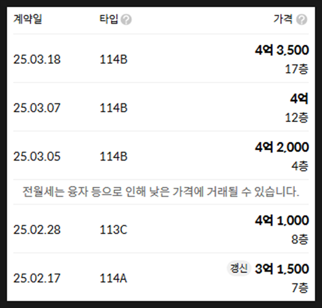The height and width of the screenshot is (308, 322).
Task: Select the 114A type entry
Action: click(114, 278)
